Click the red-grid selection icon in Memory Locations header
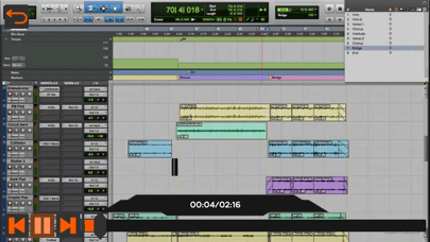 [396, 9]
